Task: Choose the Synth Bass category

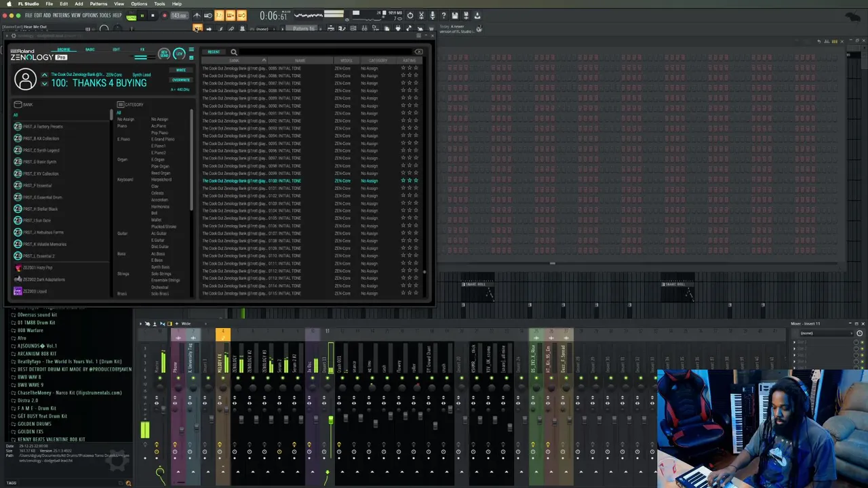Action: tap(160, 267)
